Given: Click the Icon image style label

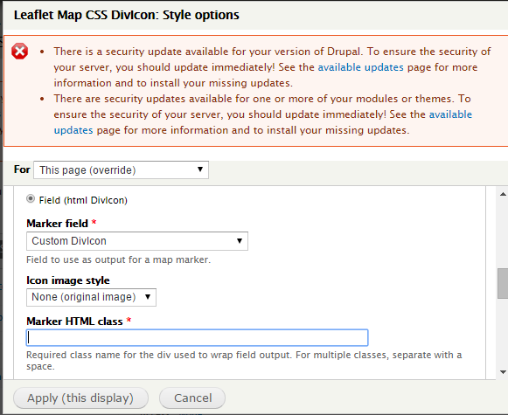Looking at the screenshot, I should click(x=68, y=280).
